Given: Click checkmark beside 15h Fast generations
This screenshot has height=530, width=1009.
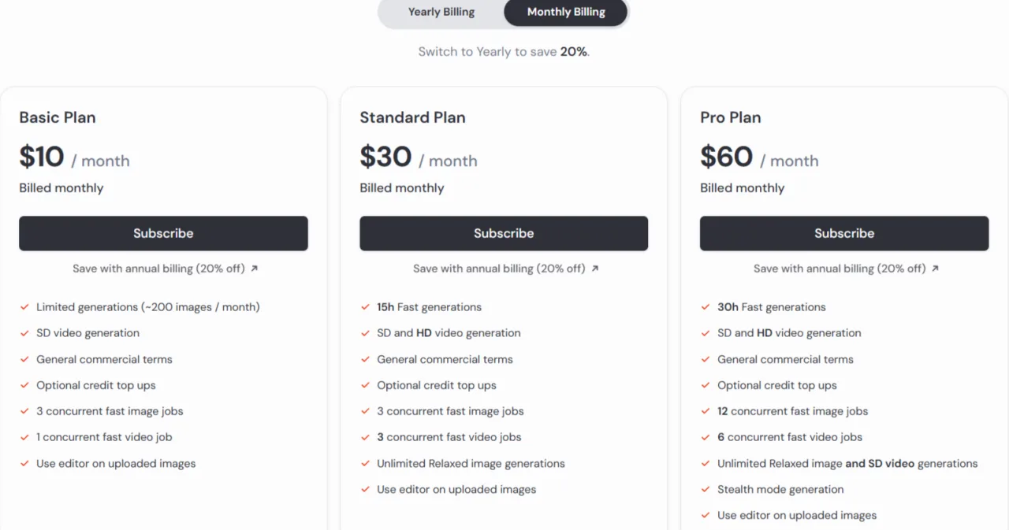Looking at the screenshot, I should (x=365, y=307).
